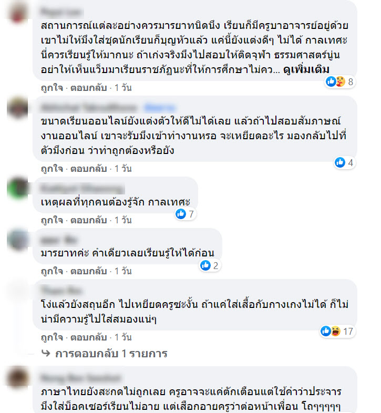Expand การตอบกลับ 1 รายการ replies thread
381x413 pixels.
[x=111, y=354]
